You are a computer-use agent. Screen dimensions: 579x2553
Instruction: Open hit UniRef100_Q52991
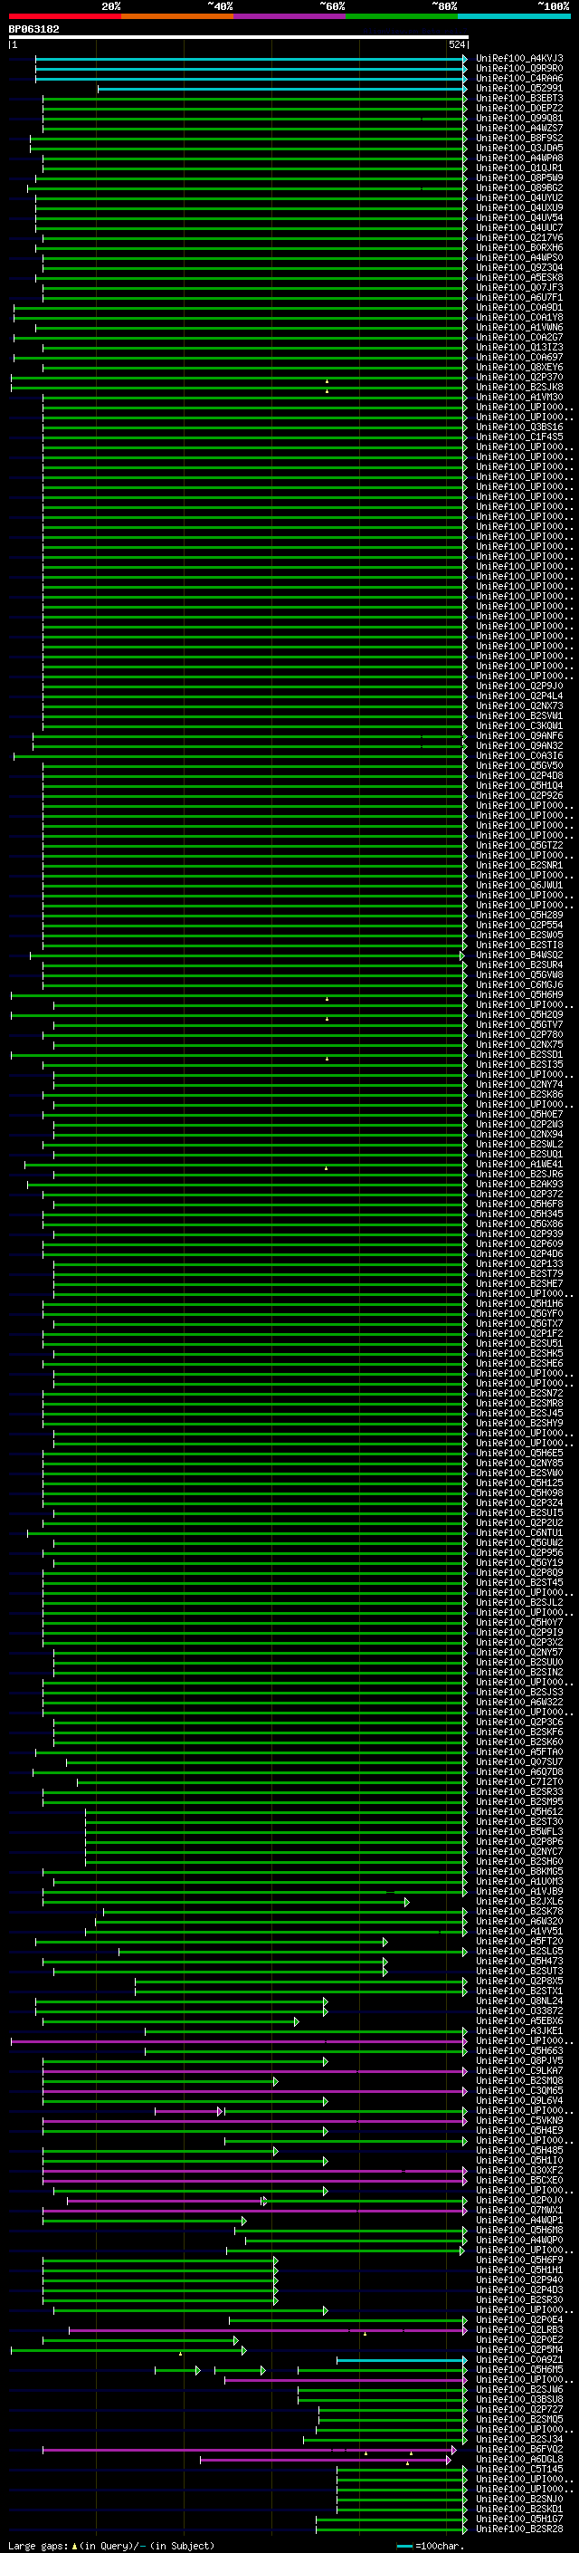519,88
